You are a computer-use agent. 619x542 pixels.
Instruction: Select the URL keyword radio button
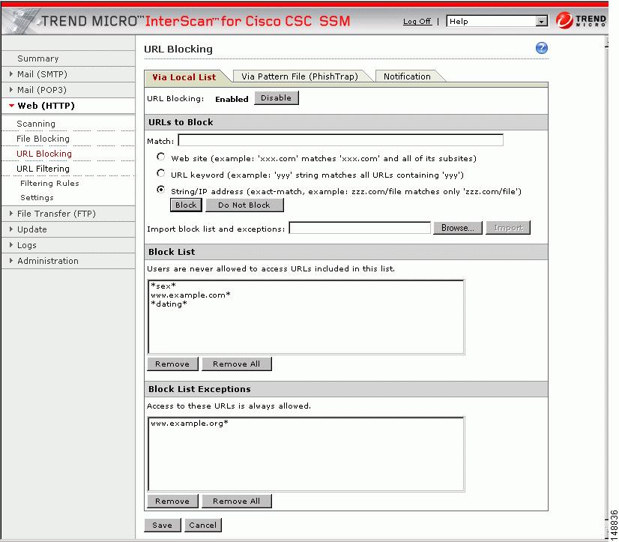click(160, 173)
